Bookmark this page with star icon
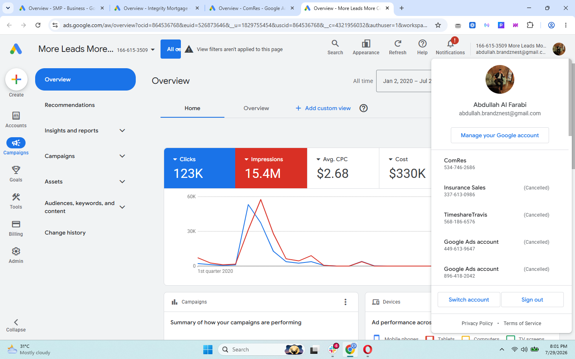The height and width of the screenshot is (359, 575). tap(438, 25)
